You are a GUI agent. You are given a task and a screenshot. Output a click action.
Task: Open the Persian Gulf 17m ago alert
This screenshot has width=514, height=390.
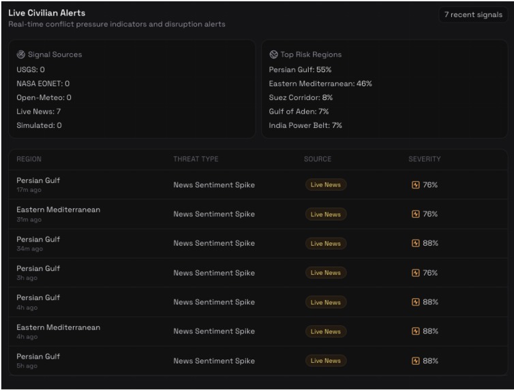click(x=258, y=185)
